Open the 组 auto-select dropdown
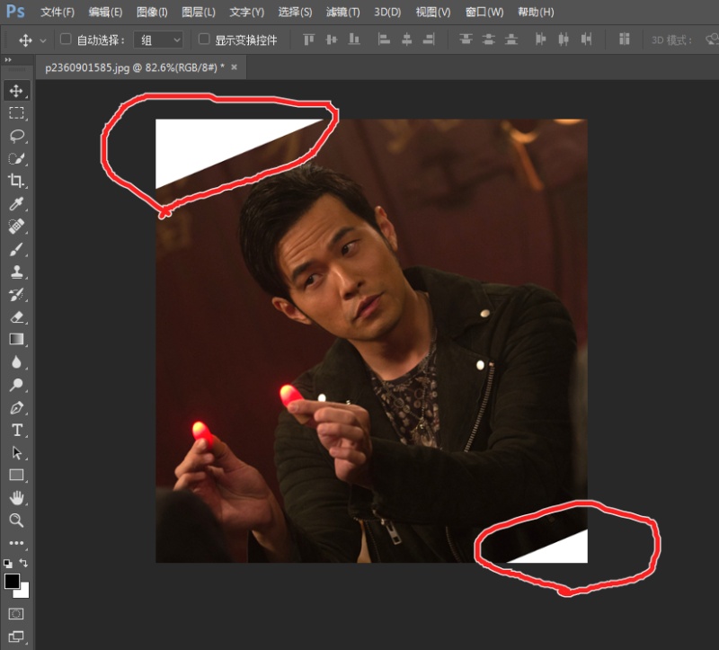 tap(158, 40)
